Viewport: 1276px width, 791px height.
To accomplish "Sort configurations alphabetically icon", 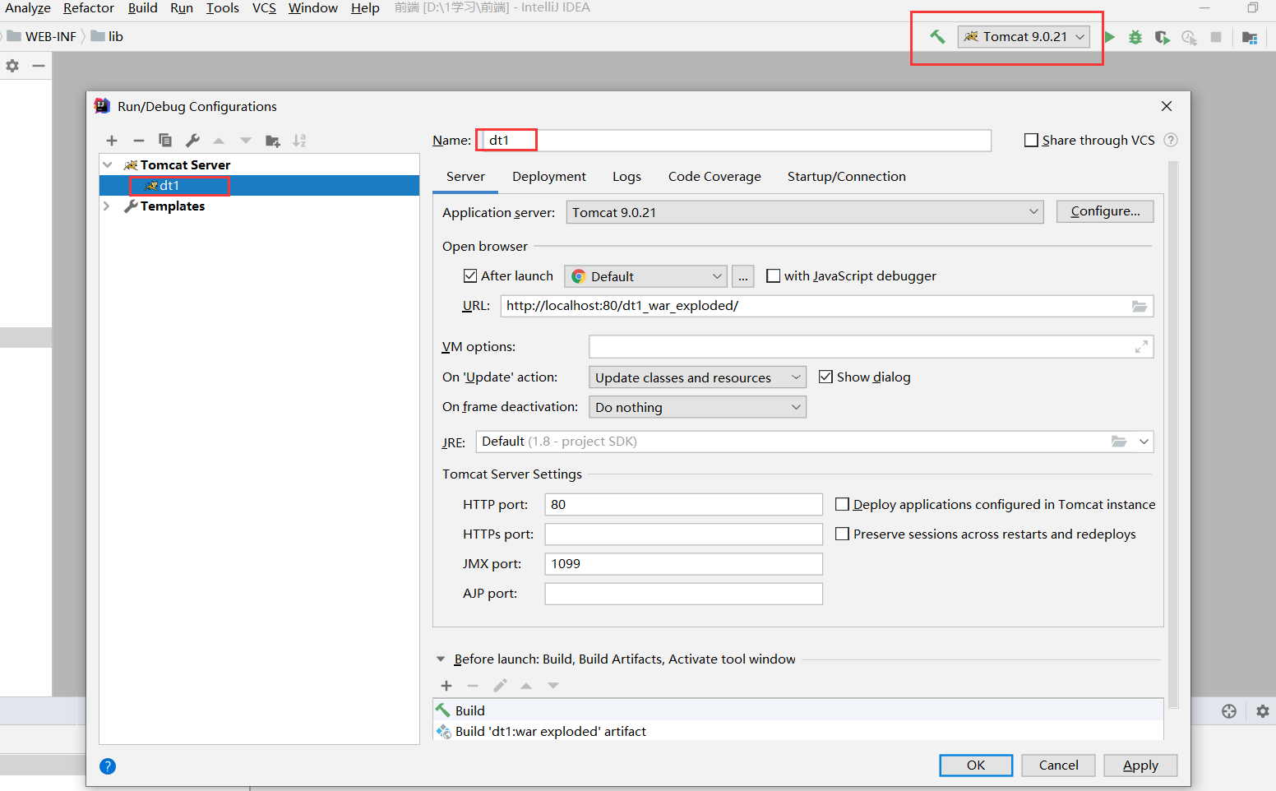I will tap(299, 141).
